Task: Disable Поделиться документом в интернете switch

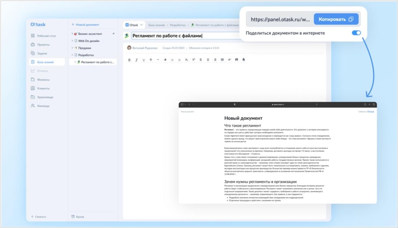Action: [356, 33]
